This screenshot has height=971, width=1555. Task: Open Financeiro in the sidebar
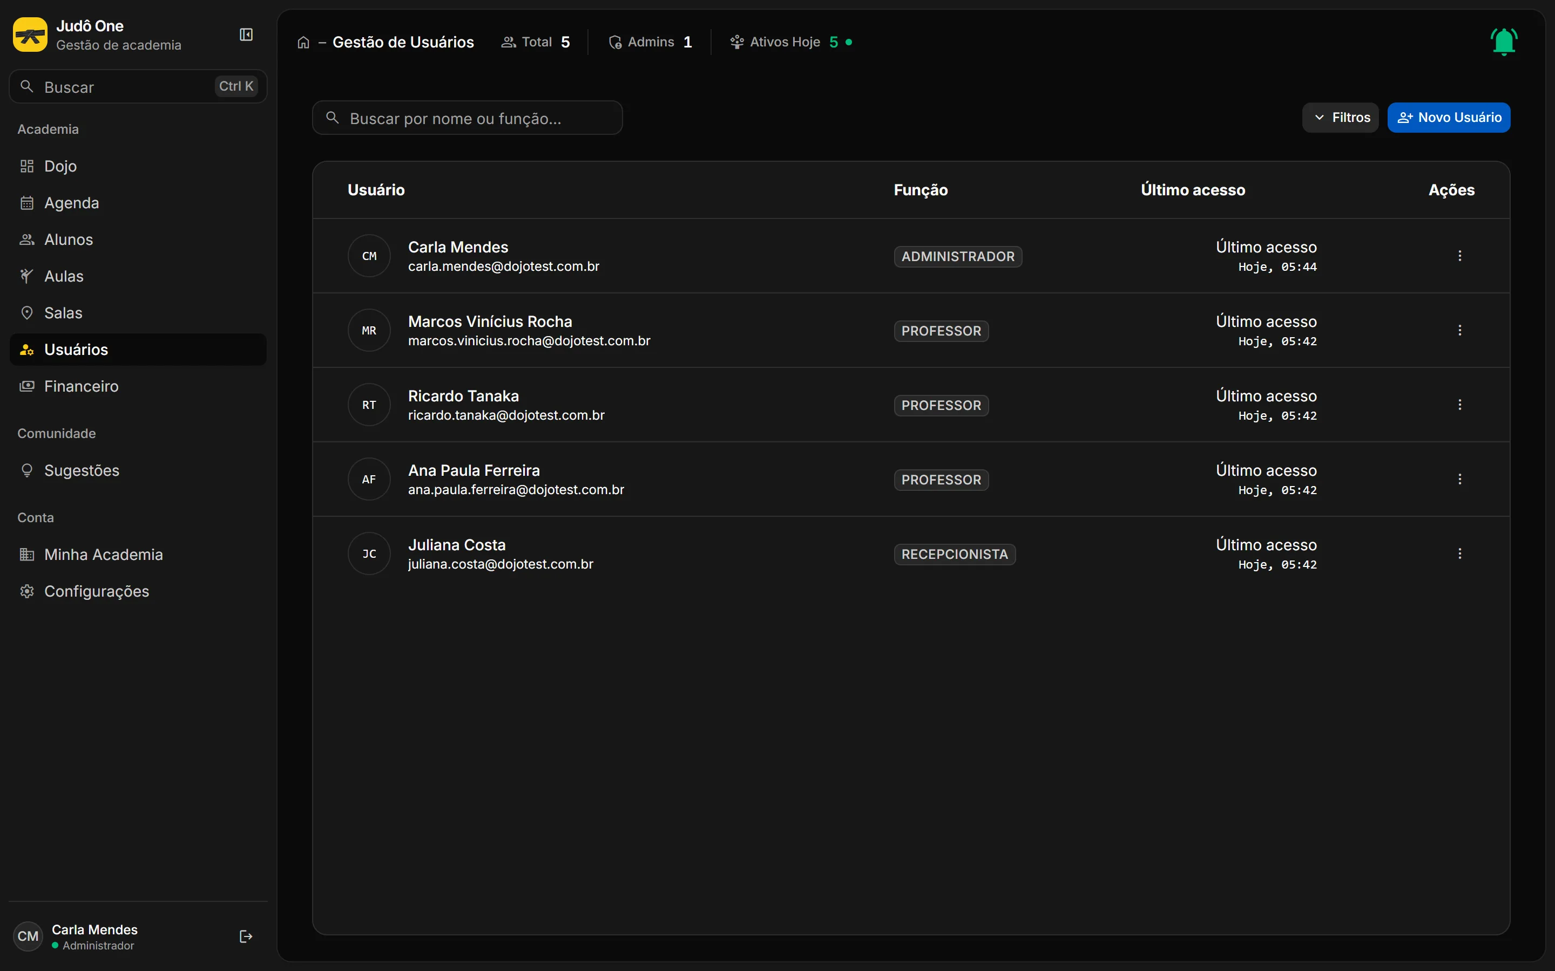click(x=138, y=386)
